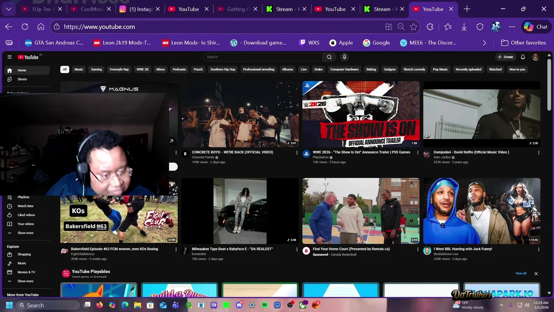Select the Podcasts filter chip
Image resolution: width=554 pixels, height=312 pixels.
click(x=179, y=69)
